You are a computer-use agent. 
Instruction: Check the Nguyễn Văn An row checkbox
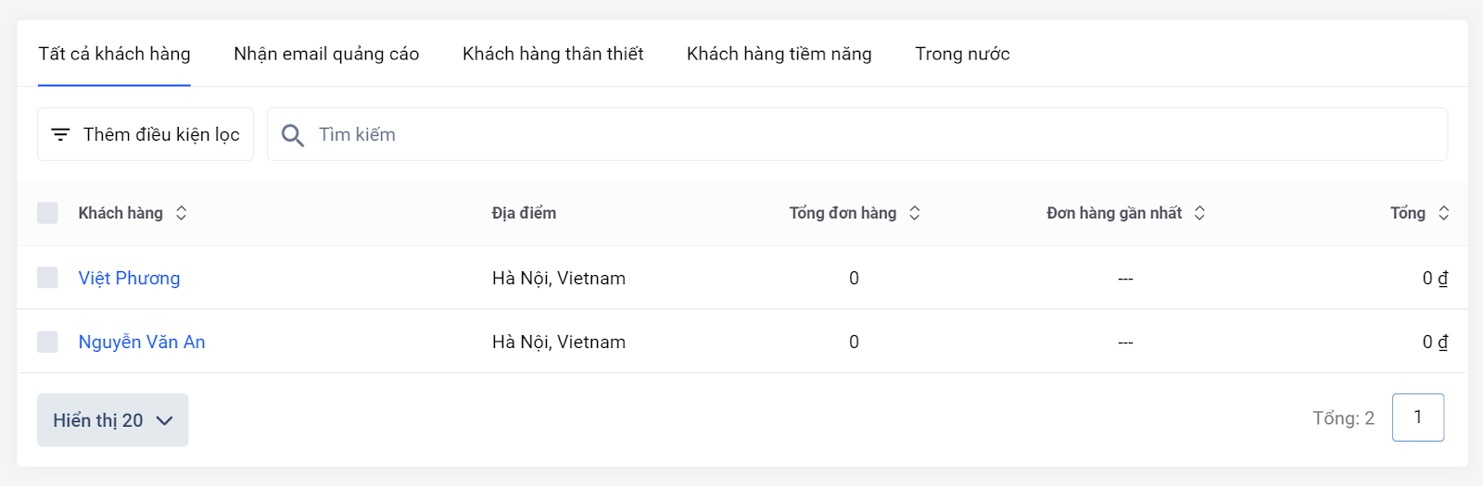click(47, 342)
